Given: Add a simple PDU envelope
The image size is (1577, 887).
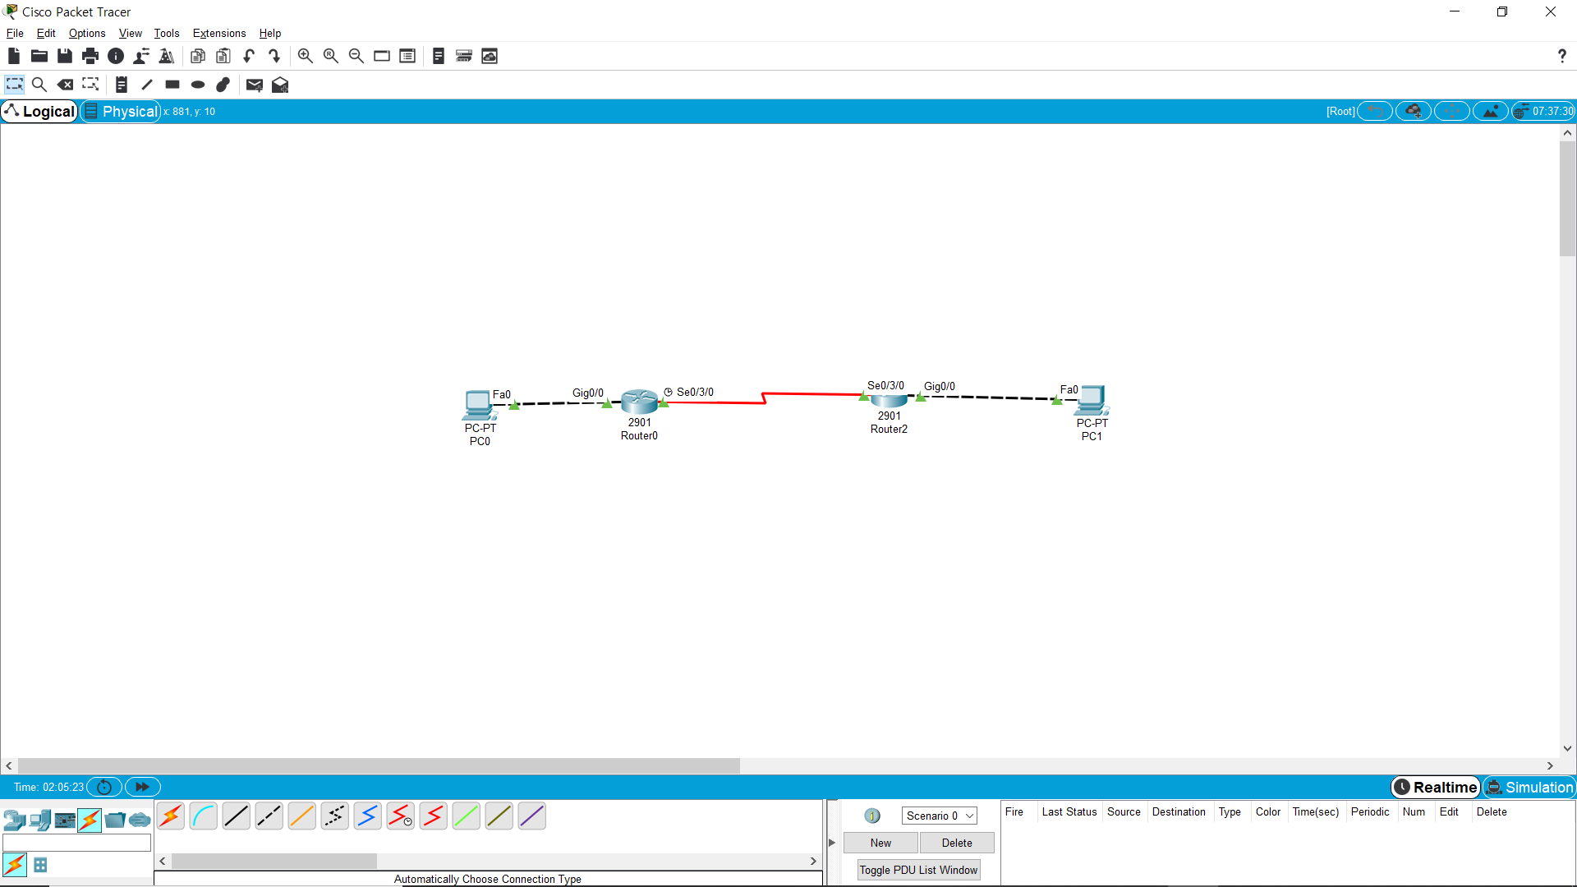Looking at the screenshot, I should [254, 85].
